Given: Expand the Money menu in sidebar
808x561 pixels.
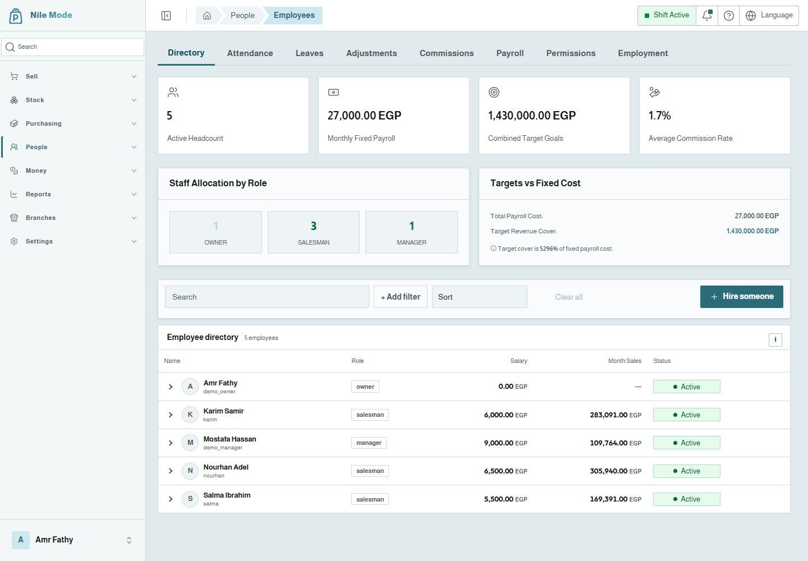Looking at the screenshot, I should tap(73, 171).
